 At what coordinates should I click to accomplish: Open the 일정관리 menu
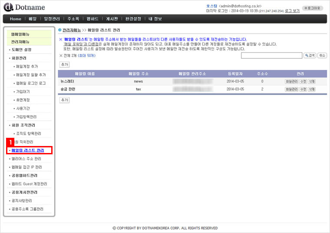52,19
